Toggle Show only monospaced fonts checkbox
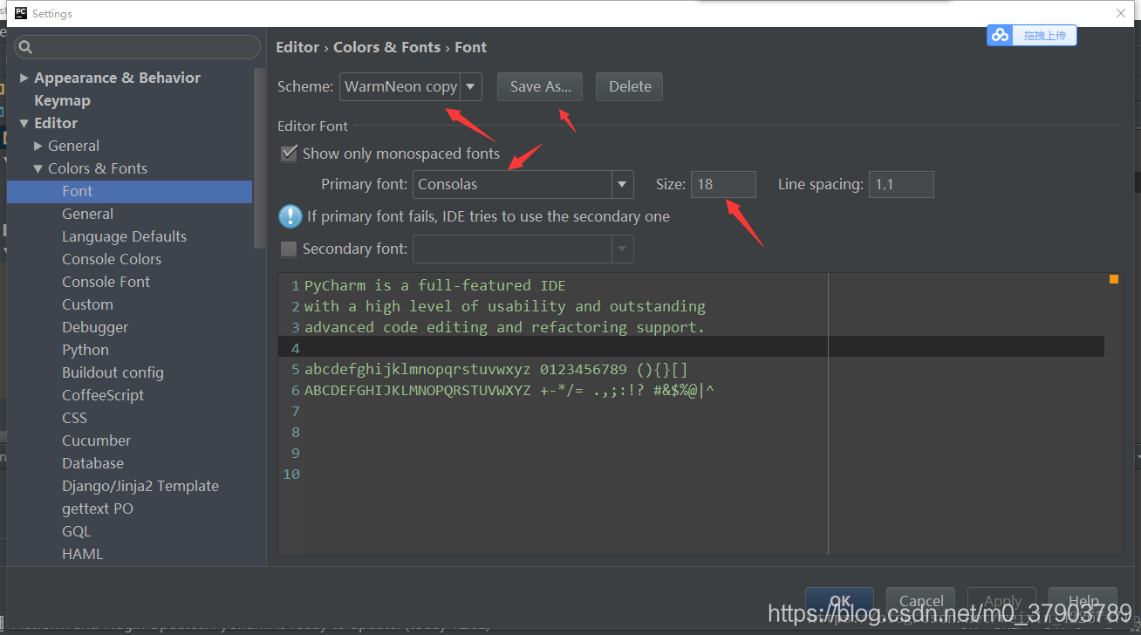This screenshot has height=635, width=1141. click(289, 154)
